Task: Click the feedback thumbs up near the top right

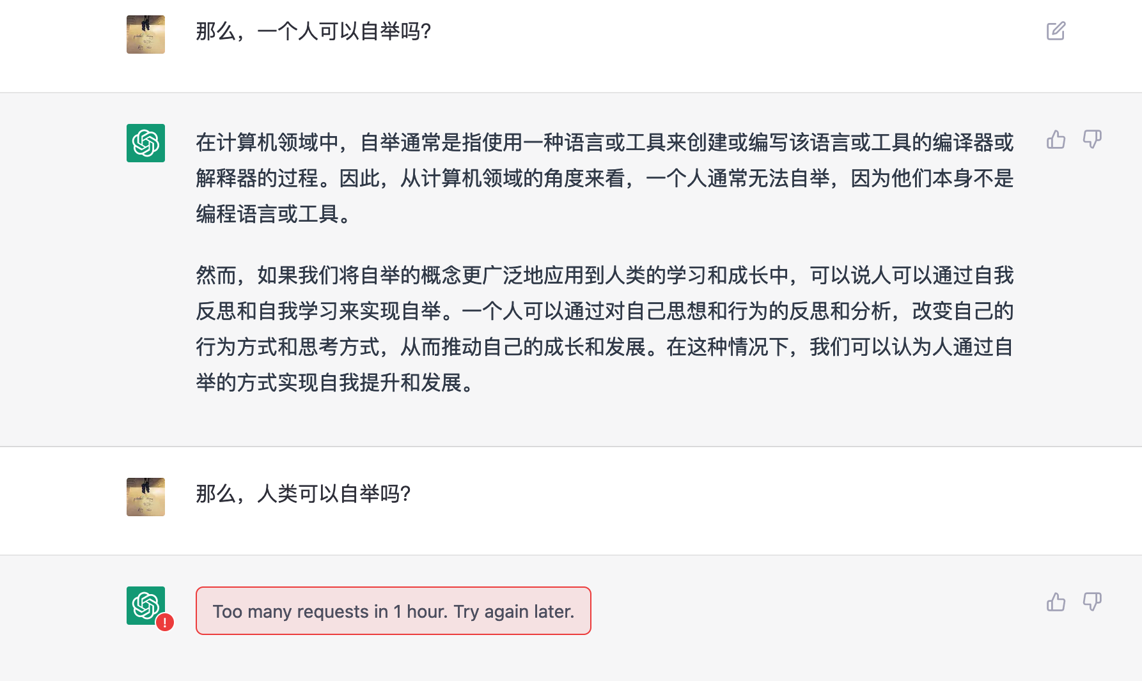Action: click(x=1056, y=140)
